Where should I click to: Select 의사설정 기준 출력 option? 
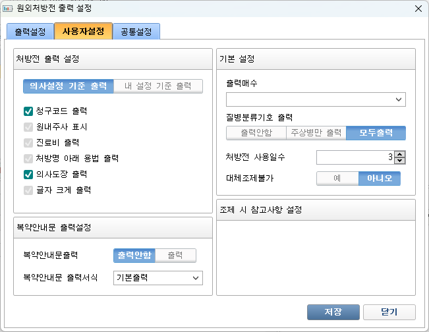68,86
